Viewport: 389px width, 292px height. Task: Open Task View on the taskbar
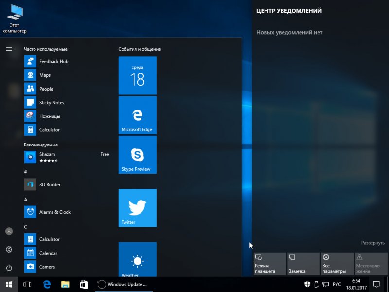27,284
